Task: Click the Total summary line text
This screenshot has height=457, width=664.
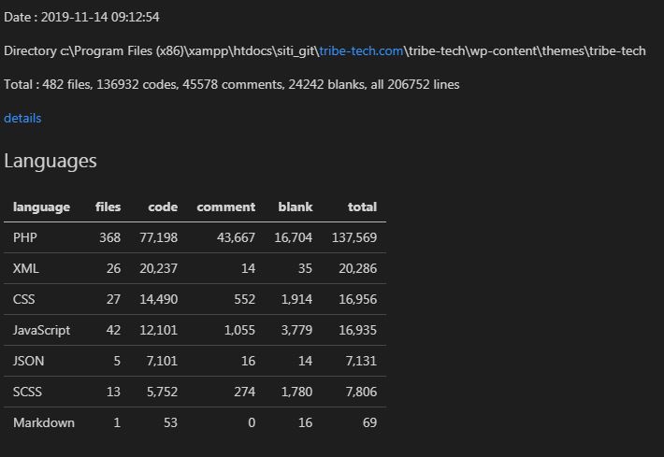Action: pyautogui.click(x=232, y=85)
